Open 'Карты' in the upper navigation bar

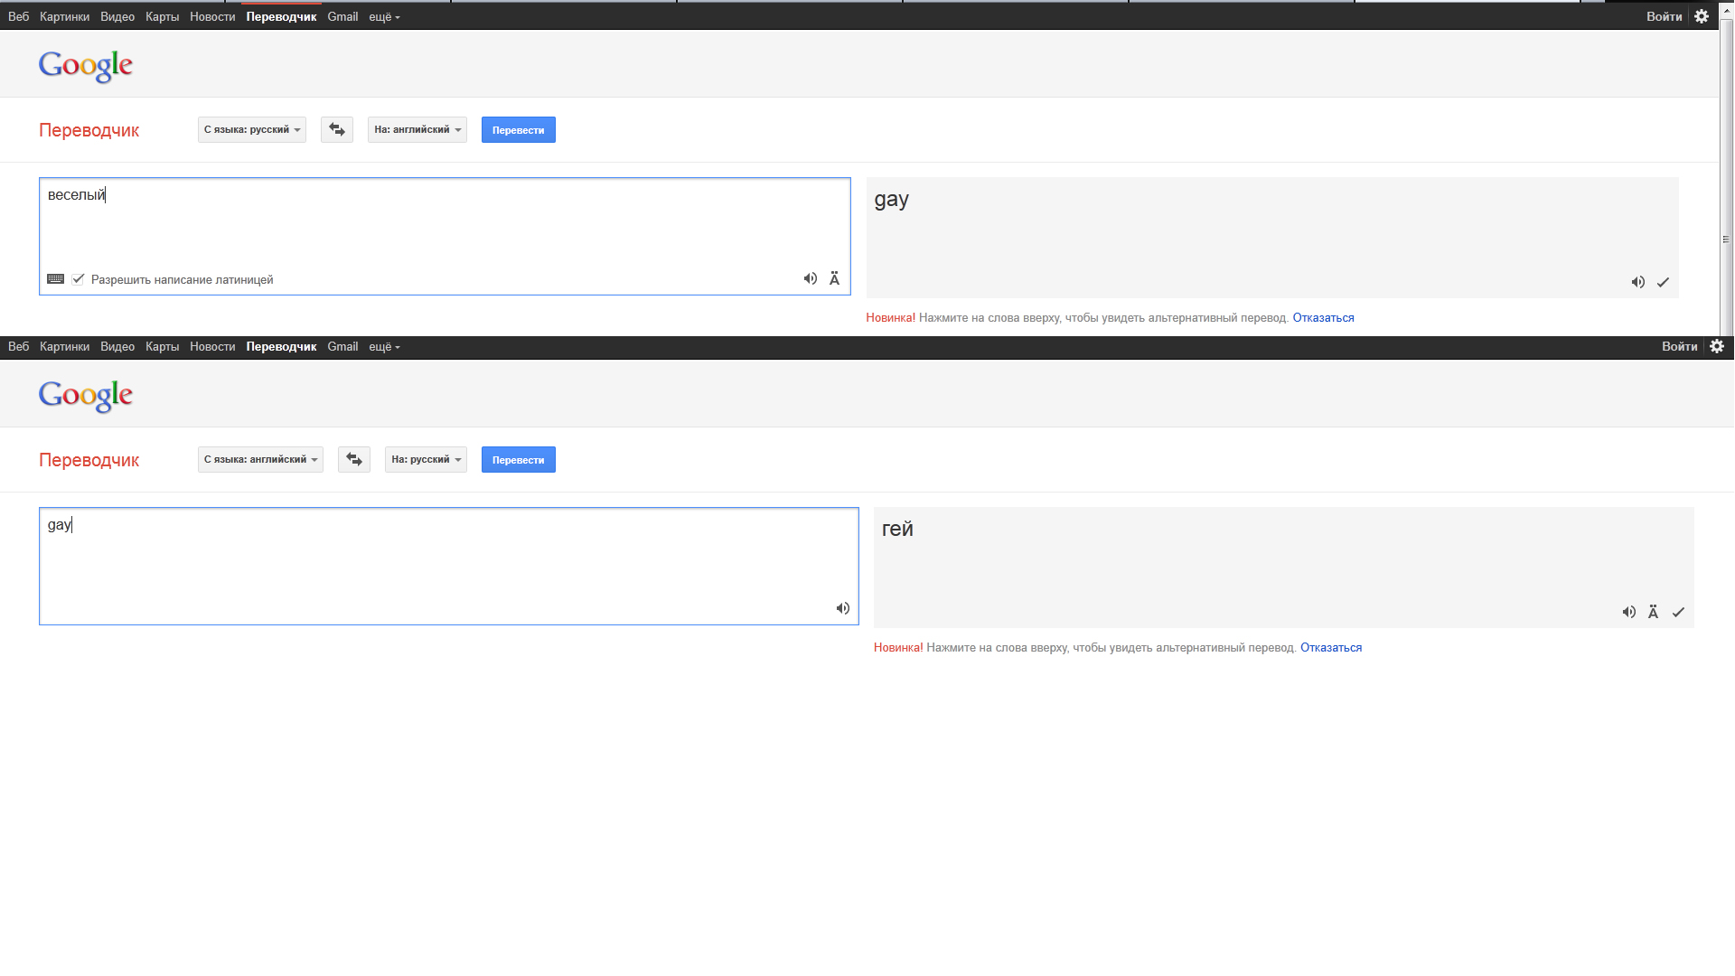coord(162,17)
